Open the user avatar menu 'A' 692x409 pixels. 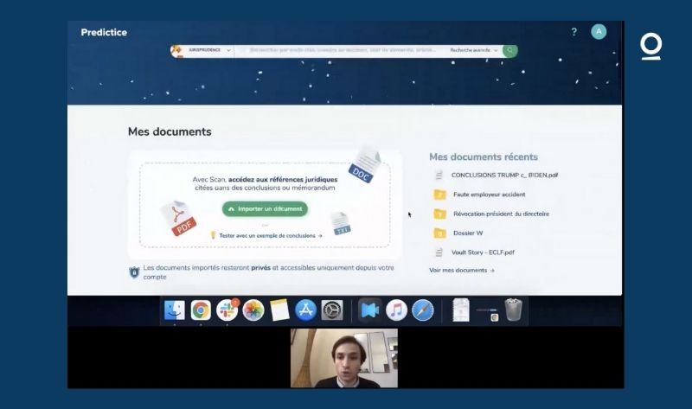click(x=599, y=31)
